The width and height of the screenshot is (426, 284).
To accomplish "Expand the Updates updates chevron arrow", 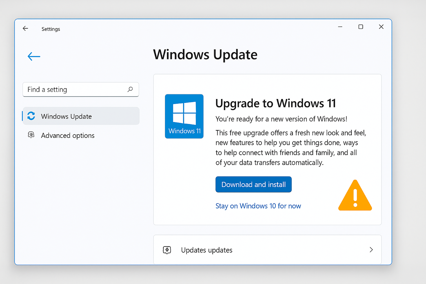I will pos(371,250).
